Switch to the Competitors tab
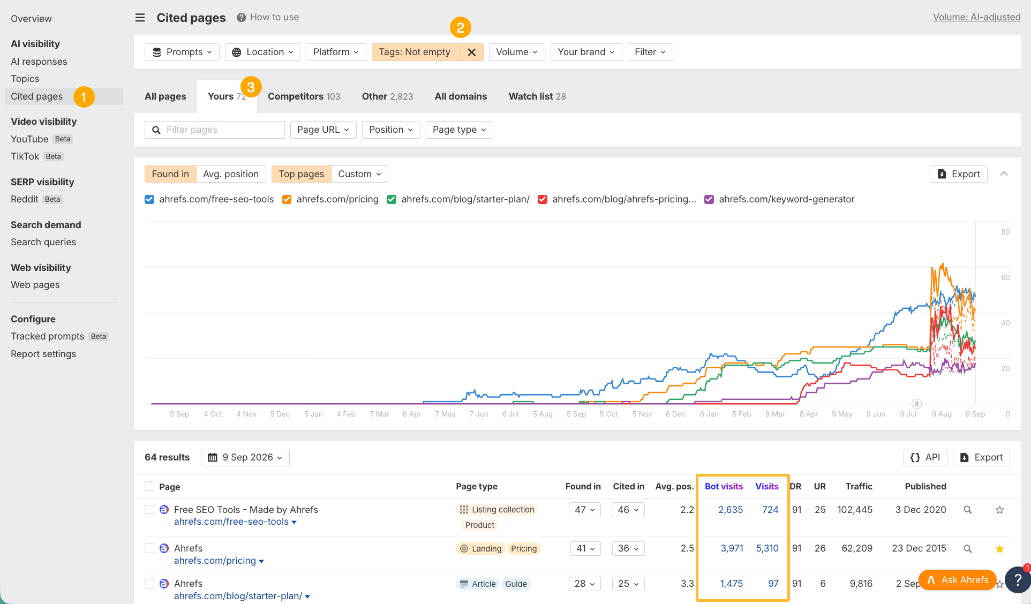The height and width of the screenshot is (604, 1031). tap(304, 96)
